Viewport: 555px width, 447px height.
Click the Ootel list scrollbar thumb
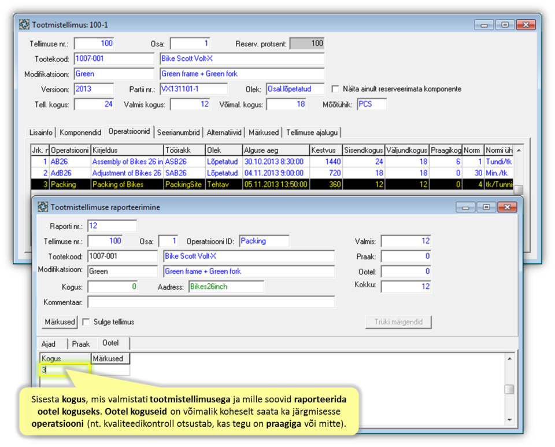[509, 389]
